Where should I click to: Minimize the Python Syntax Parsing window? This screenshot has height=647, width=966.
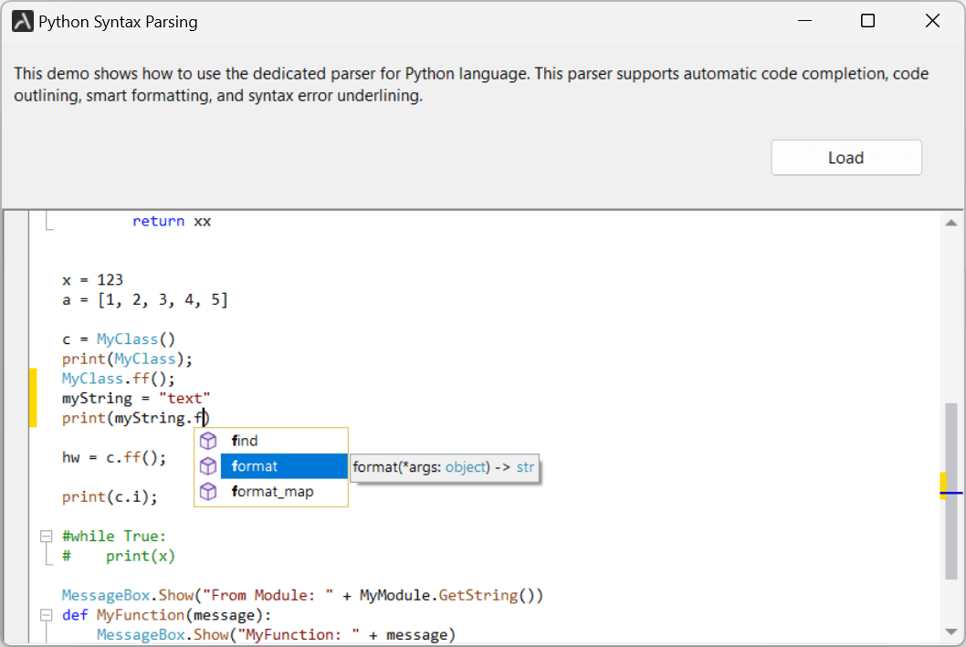click(804, 21)
